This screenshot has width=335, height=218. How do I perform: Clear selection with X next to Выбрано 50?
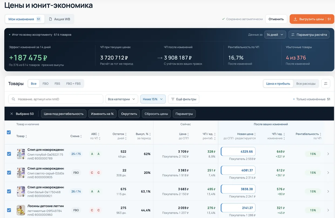tap(11, 114)
